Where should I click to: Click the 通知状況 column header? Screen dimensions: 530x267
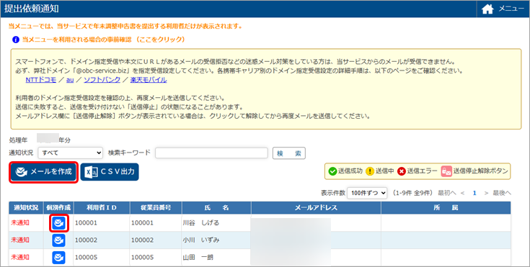click(x=26, y=208)
